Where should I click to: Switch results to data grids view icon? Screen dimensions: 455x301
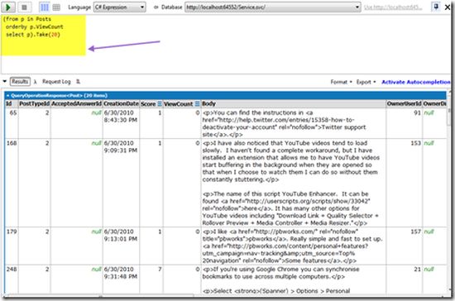coord(56,7)
